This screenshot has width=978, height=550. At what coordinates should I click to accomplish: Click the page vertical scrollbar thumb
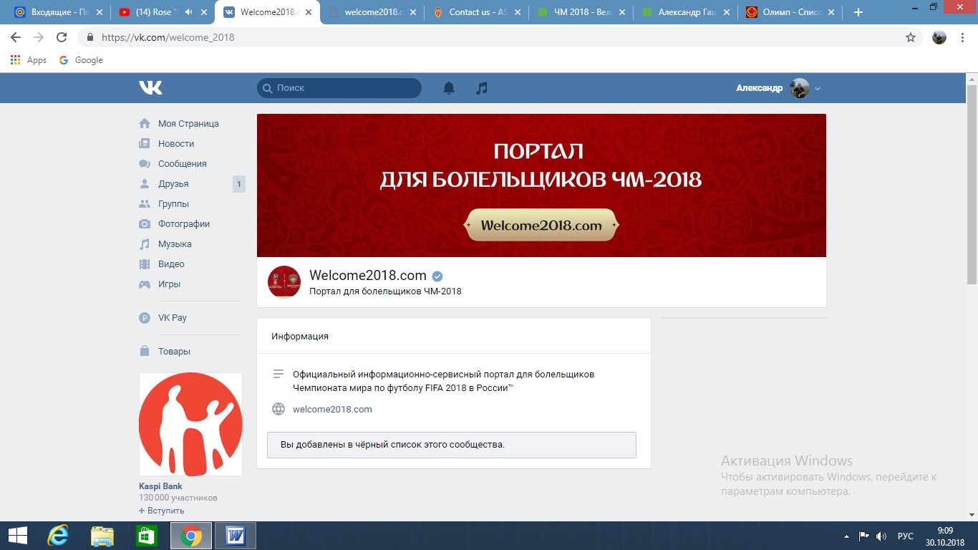(972, 186)
